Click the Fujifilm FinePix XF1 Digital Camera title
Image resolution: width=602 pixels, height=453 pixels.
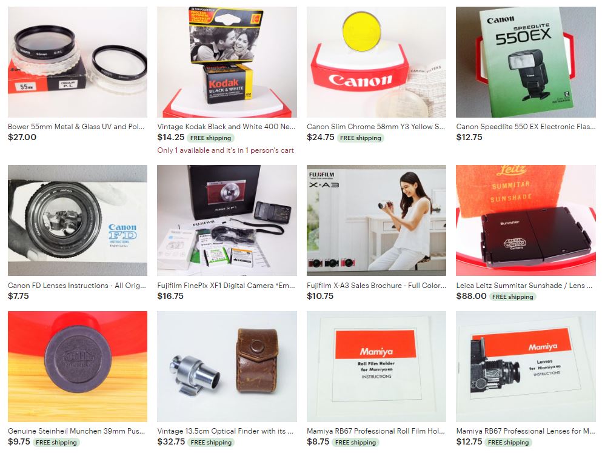point(226,285)
